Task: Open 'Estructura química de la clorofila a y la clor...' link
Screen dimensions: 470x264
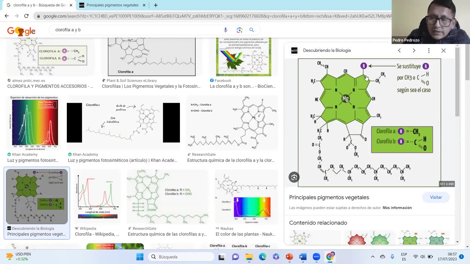Action: pyautogui.click(x=231, y=160)
